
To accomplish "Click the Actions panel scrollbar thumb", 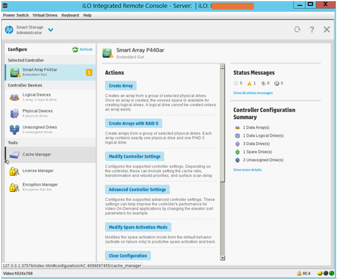I will pos(222,125).
